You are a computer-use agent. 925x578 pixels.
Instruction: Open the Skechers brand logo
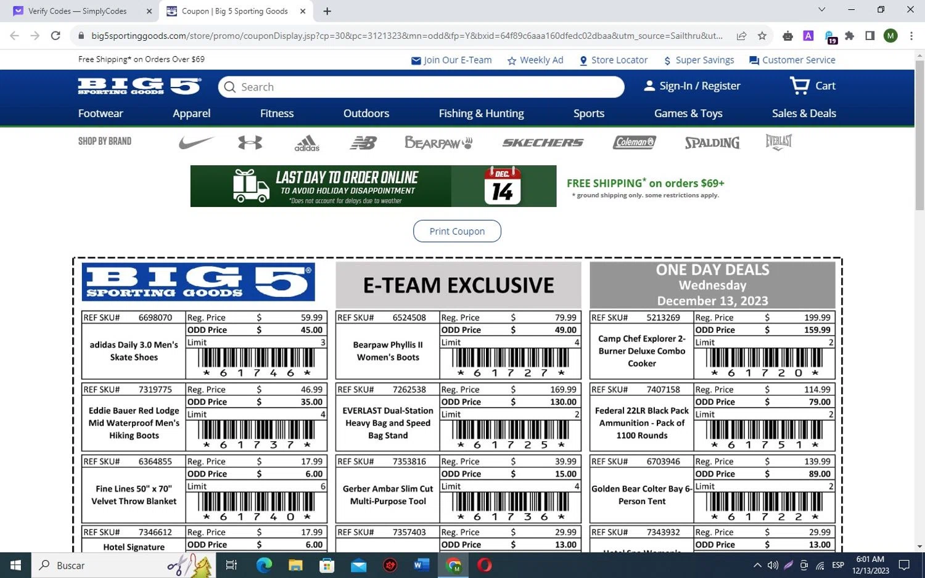[x=543, y=142]
